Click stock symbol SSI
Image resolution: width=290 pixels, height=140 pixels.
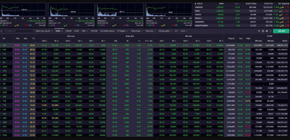tap(4, 62)
